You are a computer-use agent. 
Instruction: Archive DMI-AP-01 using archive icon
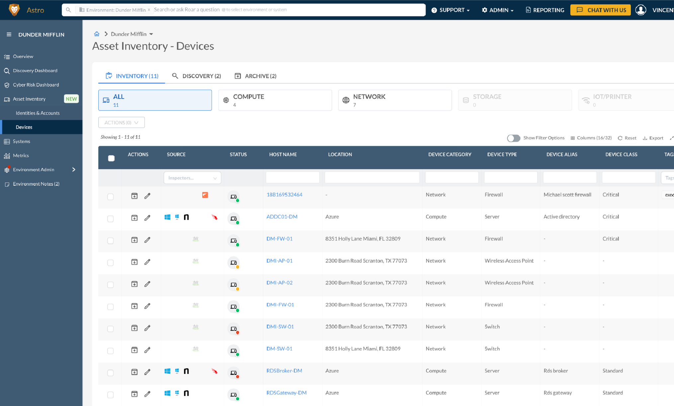pyautogui.click(x=134, y=262)
